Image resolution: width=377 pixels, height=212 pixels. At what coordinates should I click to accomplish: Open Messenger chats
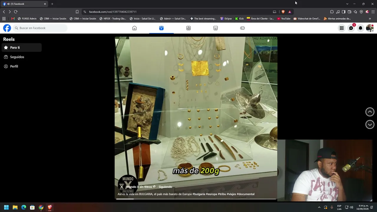(x=351, y=28)
